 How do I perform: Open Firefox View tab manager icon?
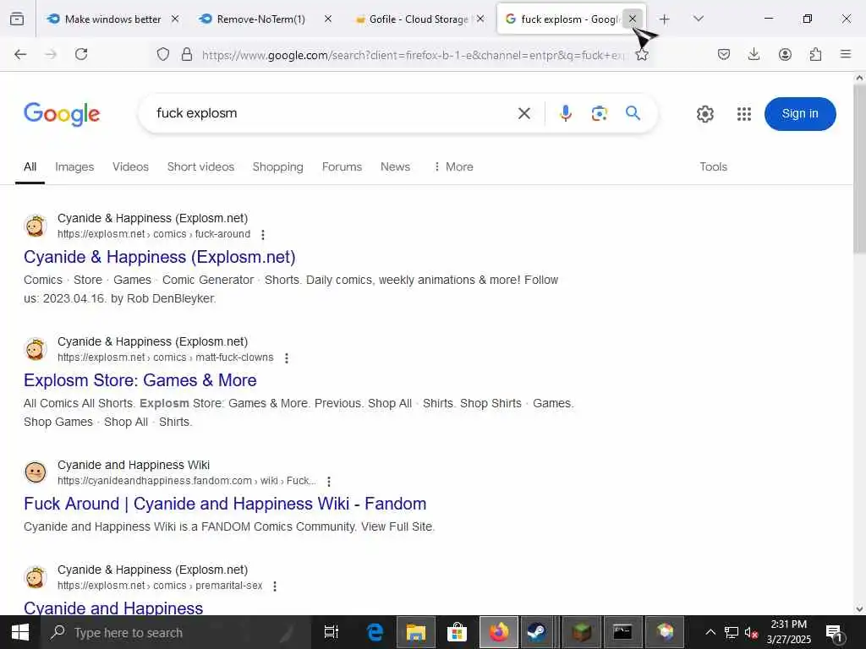tap(17, 19)
